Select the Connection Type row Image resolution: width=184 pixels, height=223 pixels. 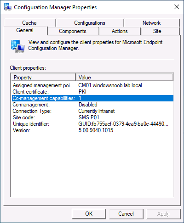point(92,111)
